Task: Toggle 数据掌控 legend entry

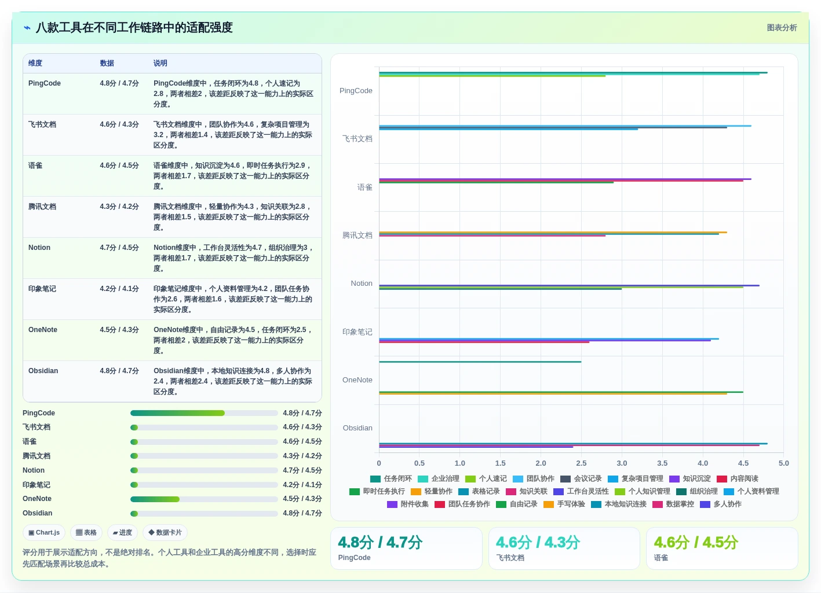Action: 673,504
